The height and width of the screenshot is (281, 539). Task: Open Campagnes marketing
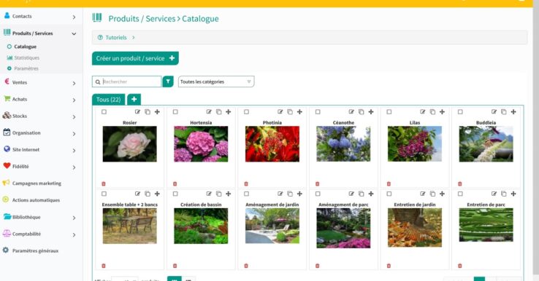coord(37,183)
